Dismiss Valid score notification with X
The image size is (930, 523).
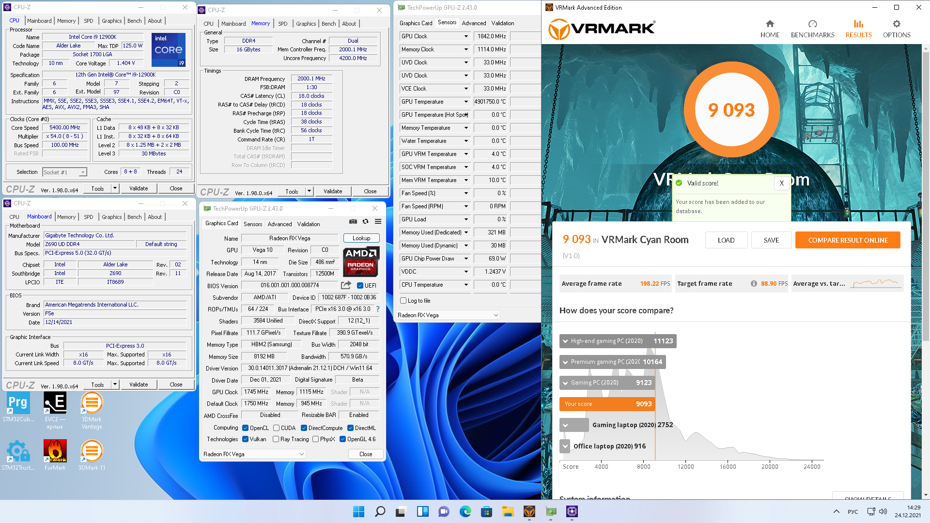(781, 183)
